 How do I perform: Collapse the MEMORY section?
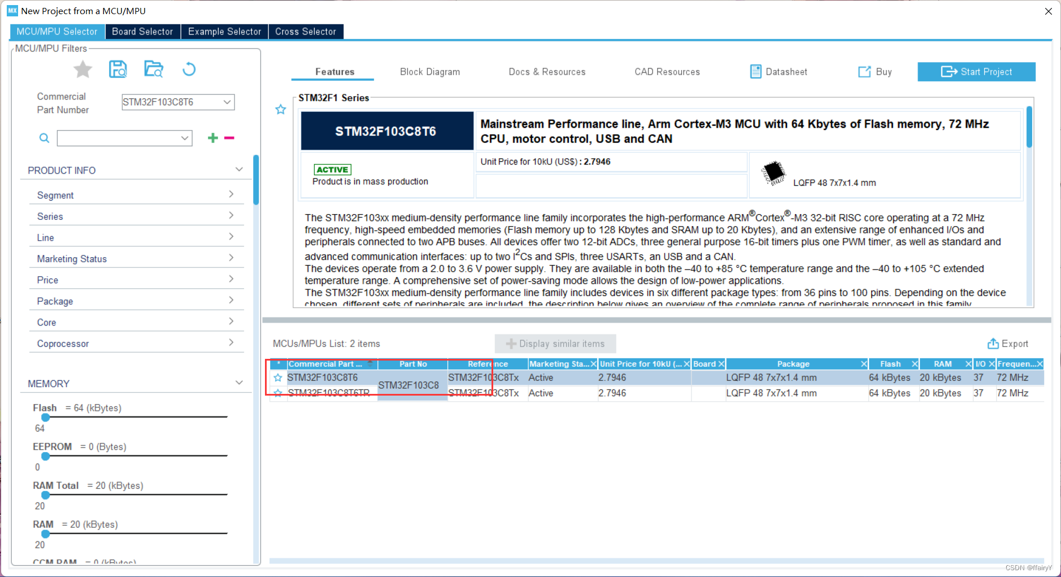[239, 383]
